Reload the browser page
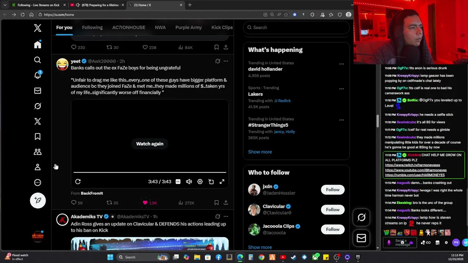The width and height of the screenshot is (468, 263). (x=23, y=15)
